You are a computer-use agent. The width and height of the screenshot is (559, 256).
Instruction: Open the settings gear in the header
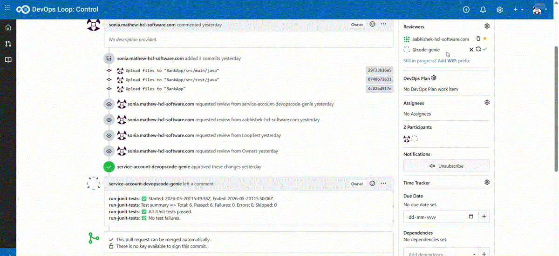[x=500, y=9]
